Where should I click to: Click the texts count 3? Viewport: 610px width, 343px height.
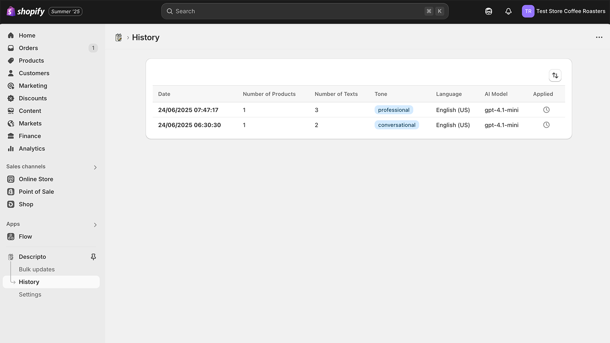[x=316, y=110]
